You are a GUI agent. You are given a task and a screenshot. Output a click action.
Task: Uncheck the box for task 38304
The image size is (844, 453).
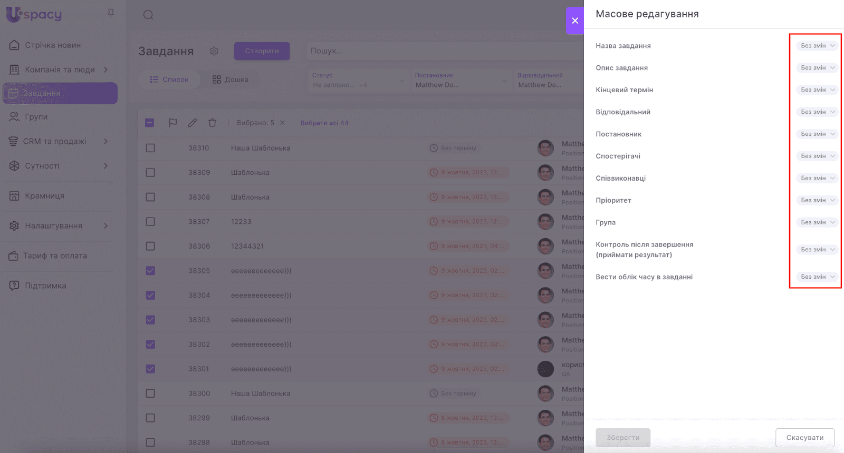[x=150, y=295]
